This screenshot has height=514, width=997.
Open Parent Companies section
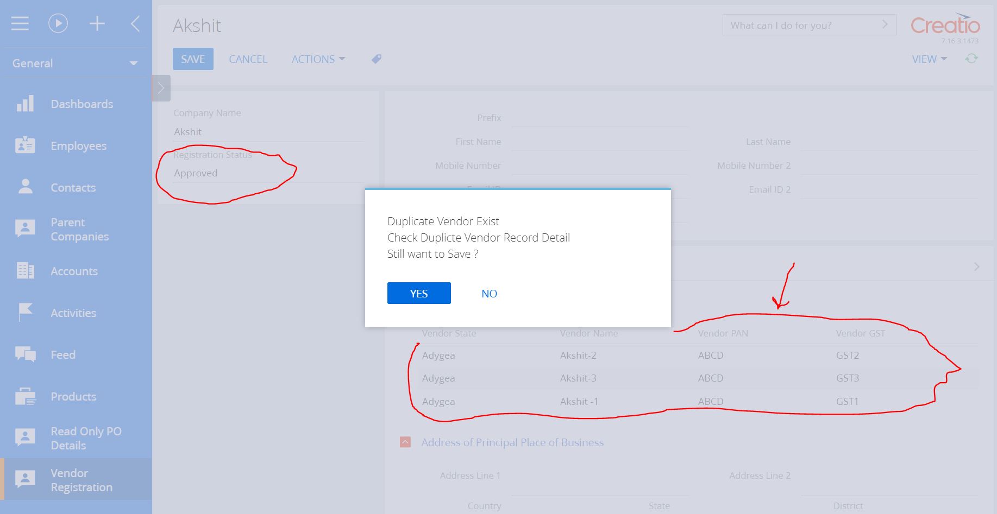point(79,229)
